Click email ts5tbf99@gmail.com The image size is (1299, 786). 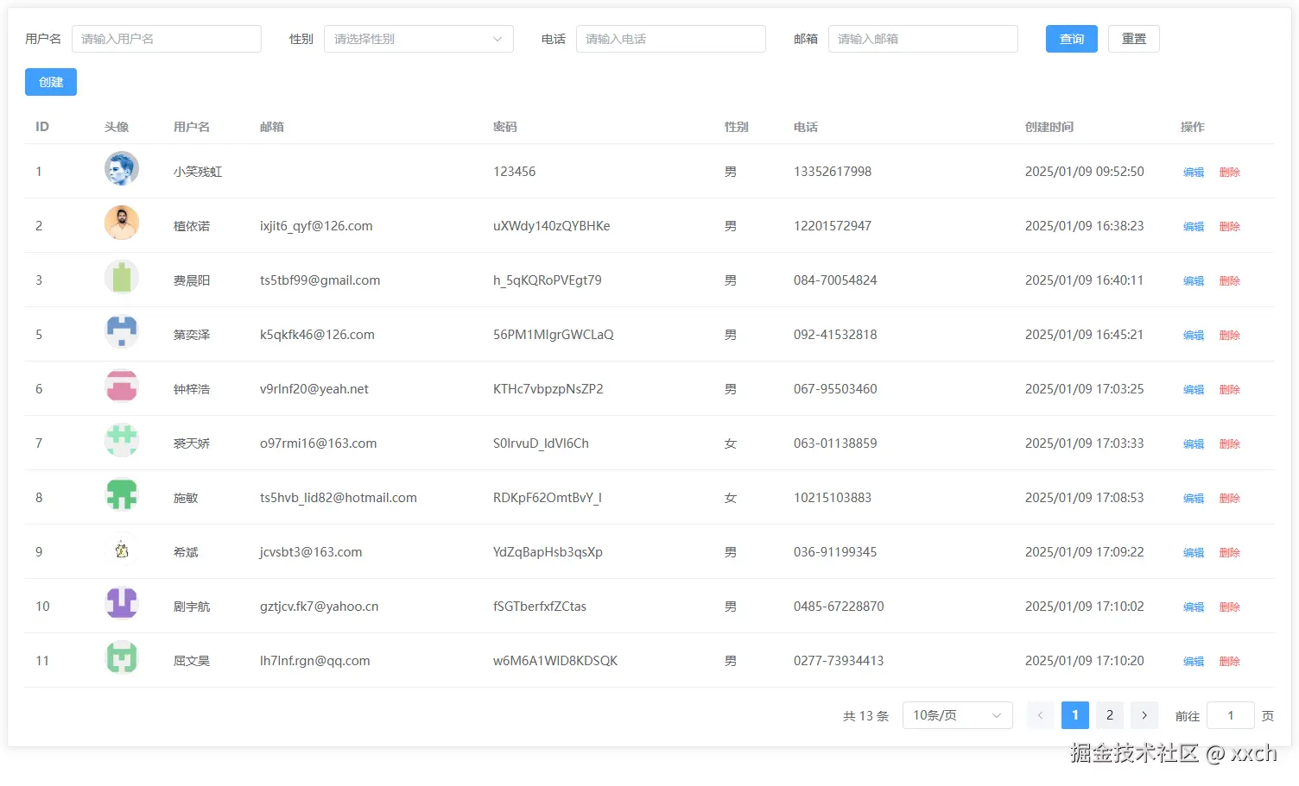coord(320,280)
